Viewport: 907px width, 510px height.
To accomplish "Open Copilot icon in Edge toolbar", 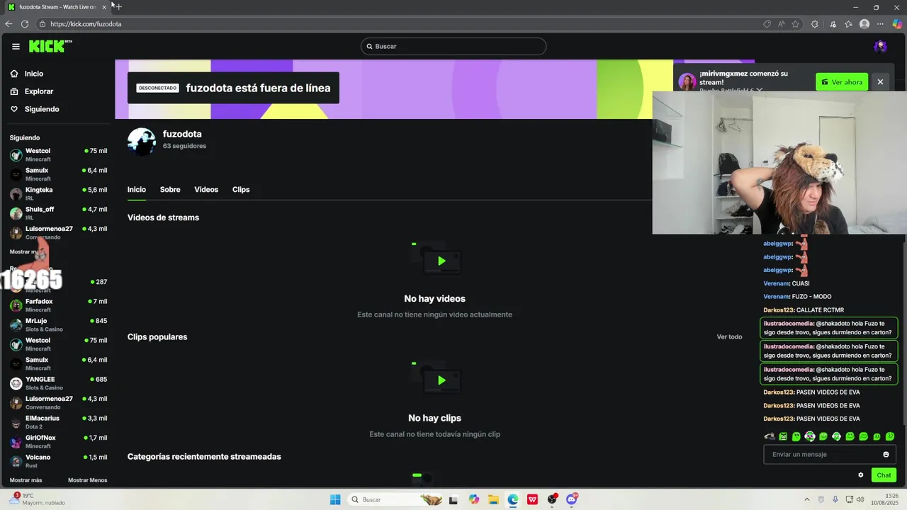I will [x=897, y=23].
